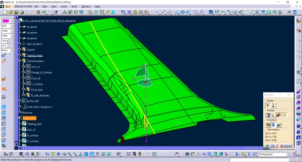Click the Print icon in toolbar

click(x=21, y=12)
